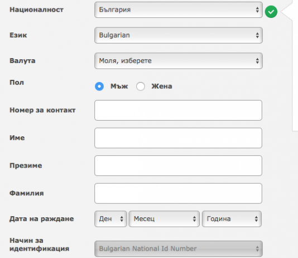This screenshot has width=298, height=258.
Task: Click the green checkmark validation icon
Action: (x=271, y=12)
